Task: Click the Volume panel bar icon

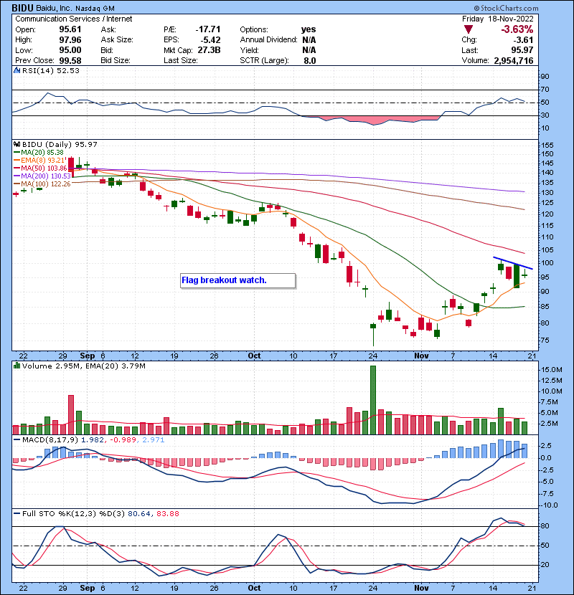Action: pyautogui.click(x=17, y=366)
